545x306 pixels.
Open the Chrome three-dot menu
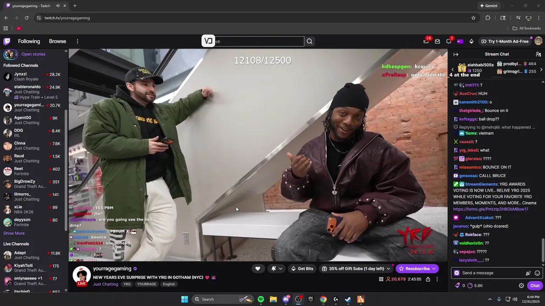pyautogui.click(x=539, y=18)
